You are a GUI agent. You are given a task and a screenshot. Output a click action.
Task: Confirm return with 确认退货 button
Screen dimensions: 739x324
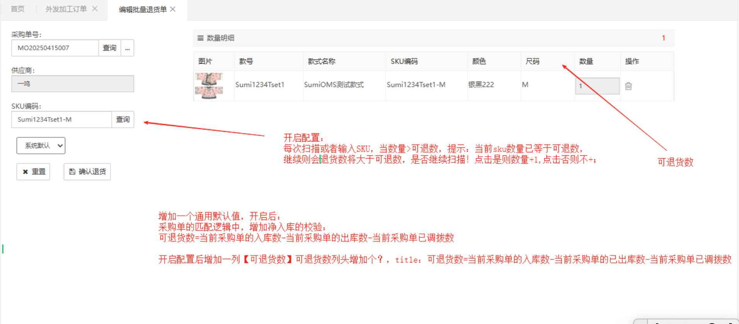tap(87, 172)
